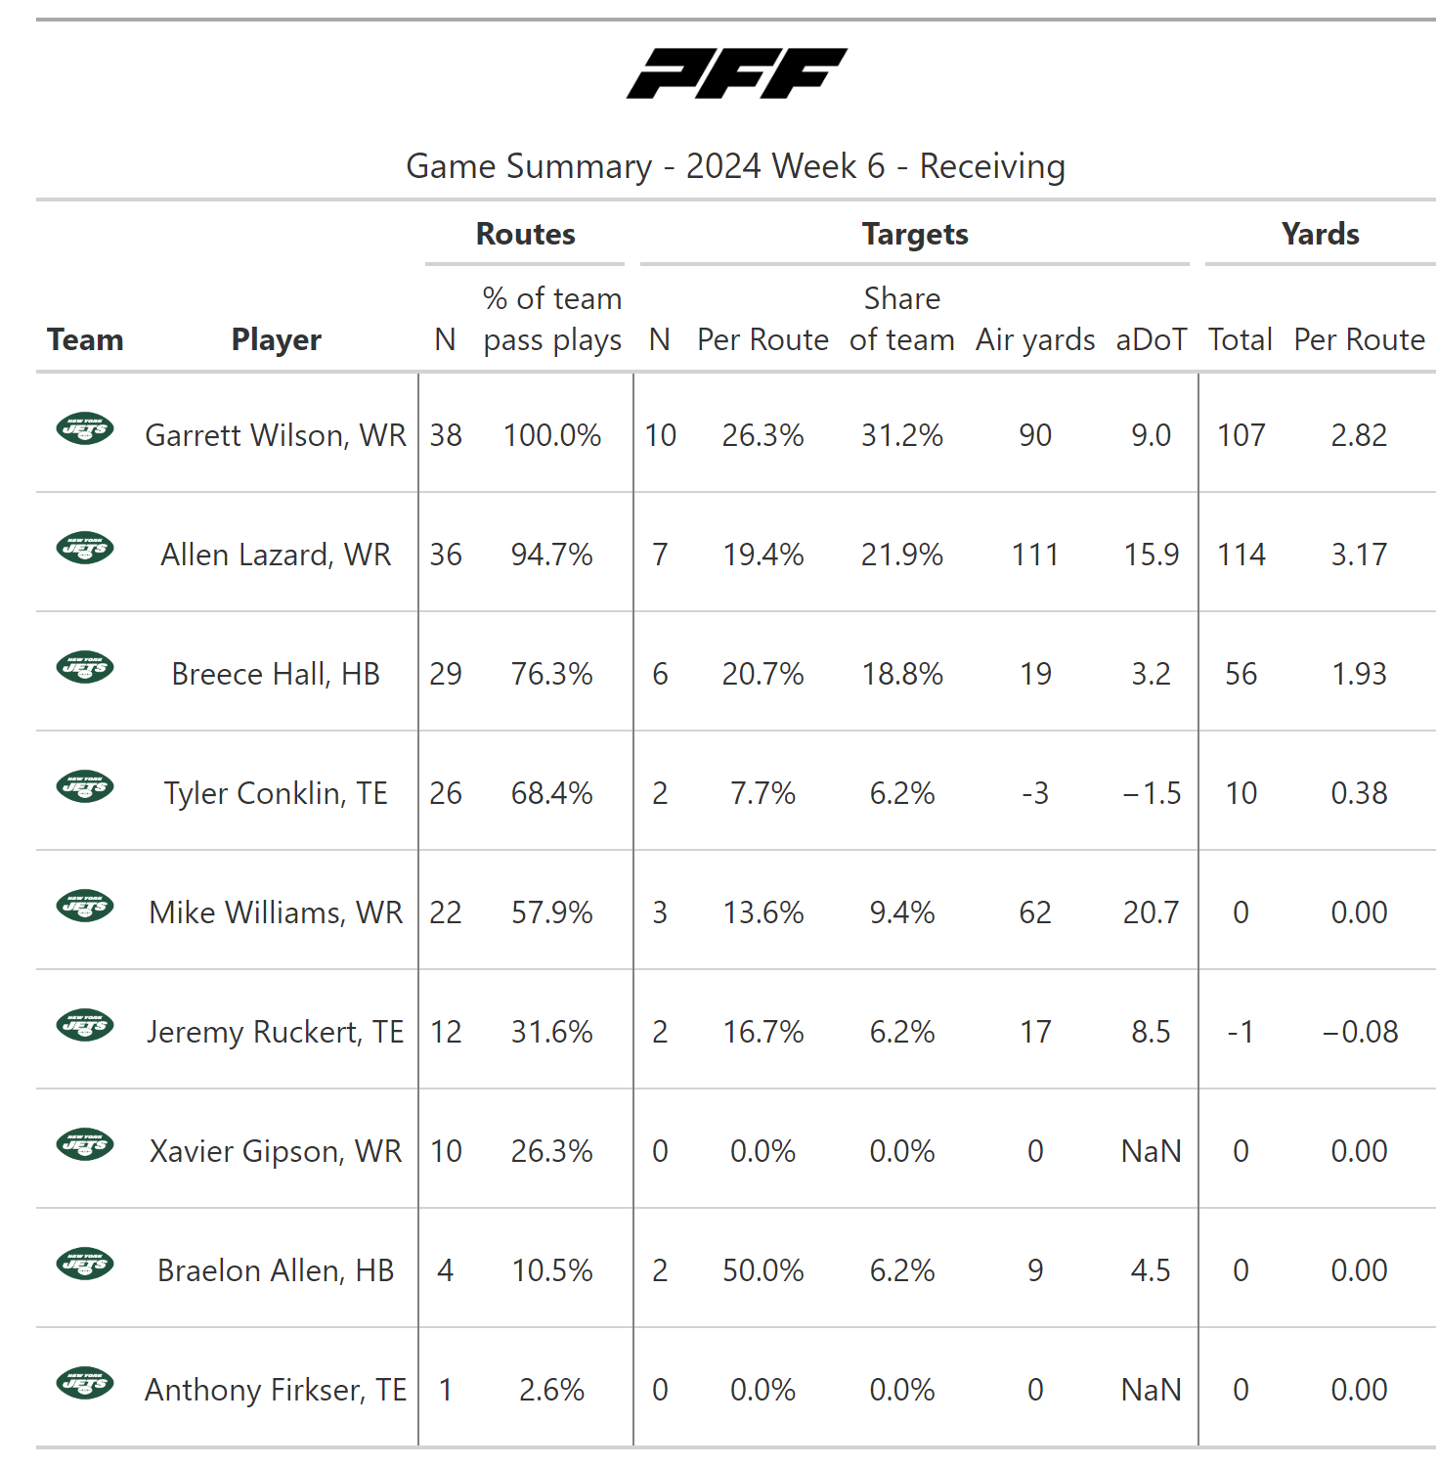Screen dimensions: 1437x1467
Task: Click the Garrett Wilson, WR player name
Action: pyautogui.click(x=276, y=435)
